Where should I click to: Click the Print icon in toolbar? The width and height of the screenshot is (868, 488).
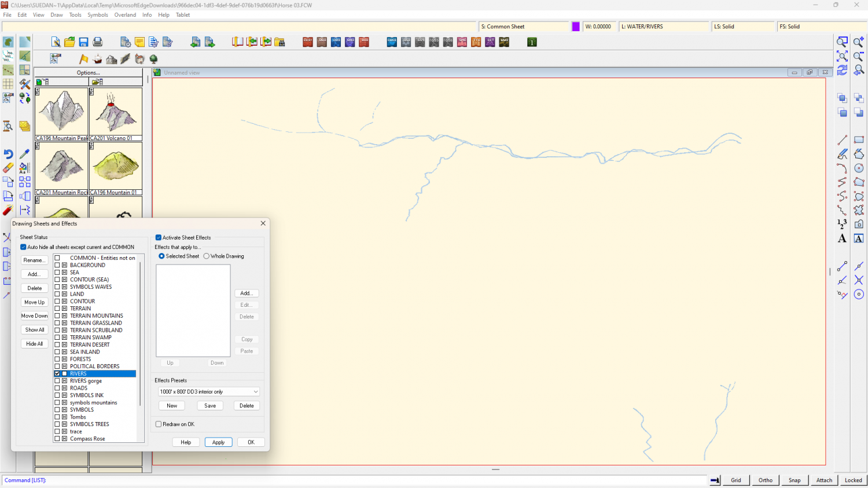pos(98,42)
